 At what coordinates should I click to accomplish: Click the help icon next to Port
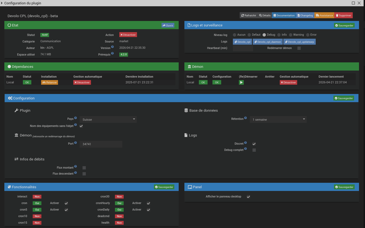[x=75, y=142]
